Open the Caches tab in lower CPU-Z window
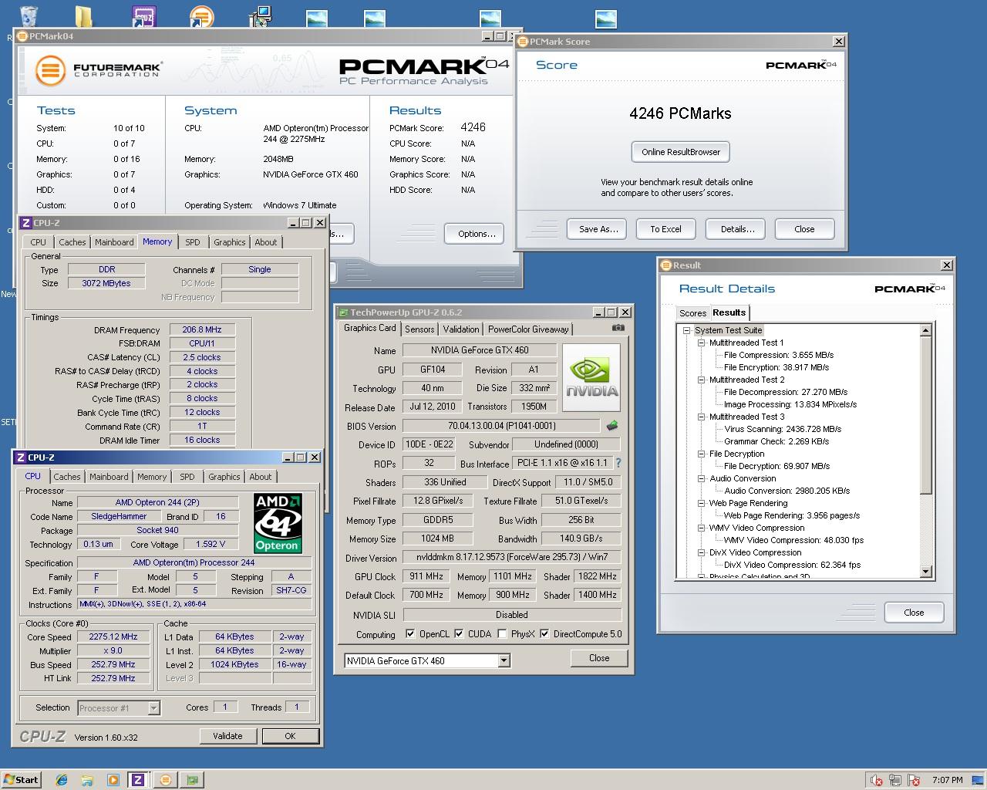This screenshot has width=987, height=790. (67, 477)
